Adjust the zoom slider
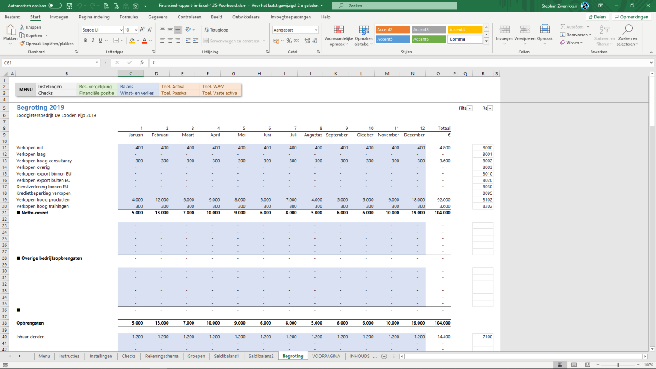 coord(619,365)
